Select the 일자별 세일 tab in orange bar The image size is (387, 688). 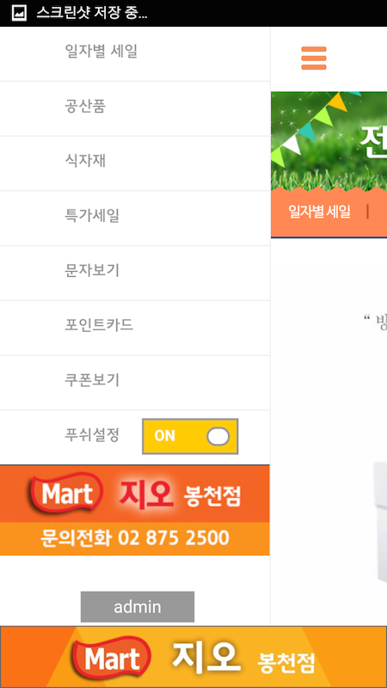coord(319,212)
